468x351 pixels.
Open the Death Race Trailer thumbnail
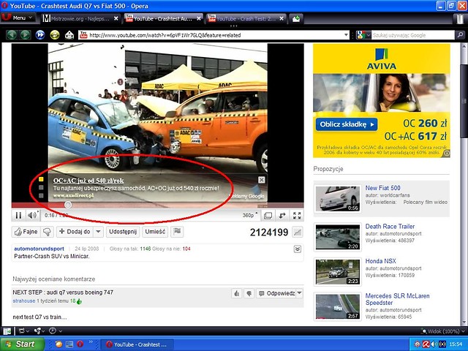click(x=338, y=237)
